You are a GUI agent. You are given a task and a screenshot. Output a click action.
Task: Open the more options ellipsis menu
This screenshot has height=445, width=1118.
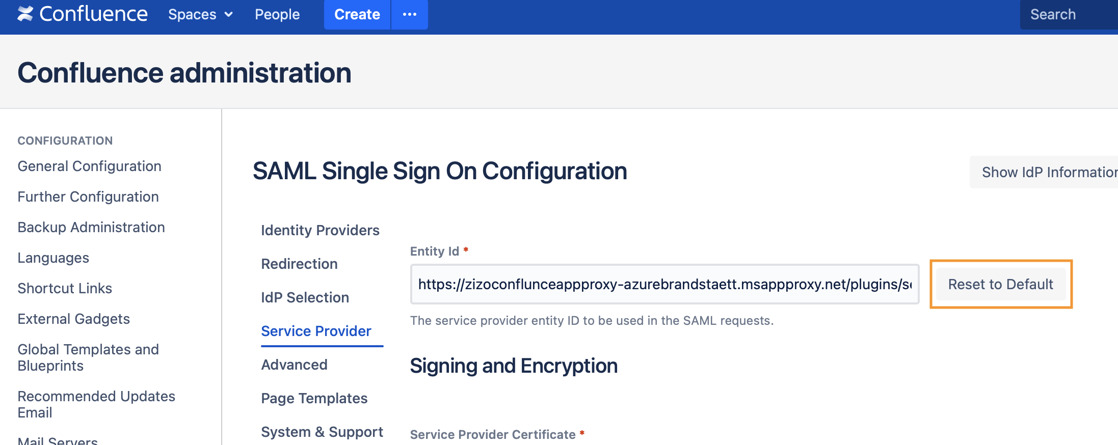pyautogui.click(x=409, y=14)
